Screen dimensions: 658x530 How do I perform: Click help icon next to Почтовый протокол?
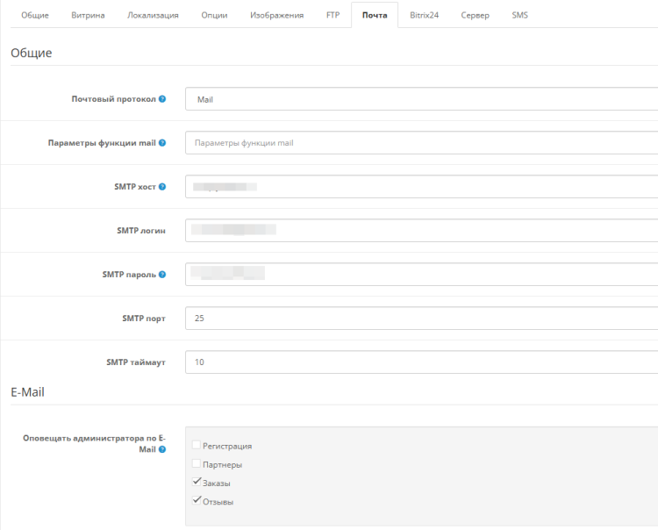162,99
